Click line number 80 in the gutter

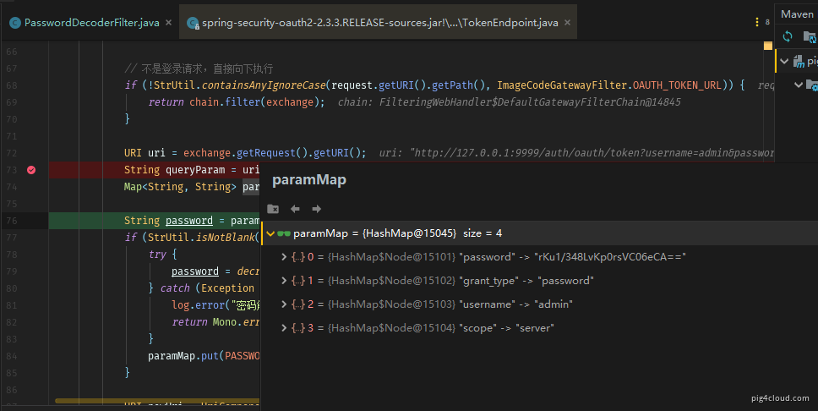coord(12,288)
